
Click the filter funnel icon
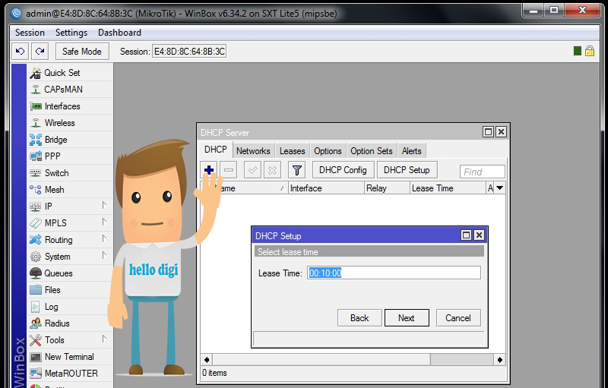coord(297,170)
